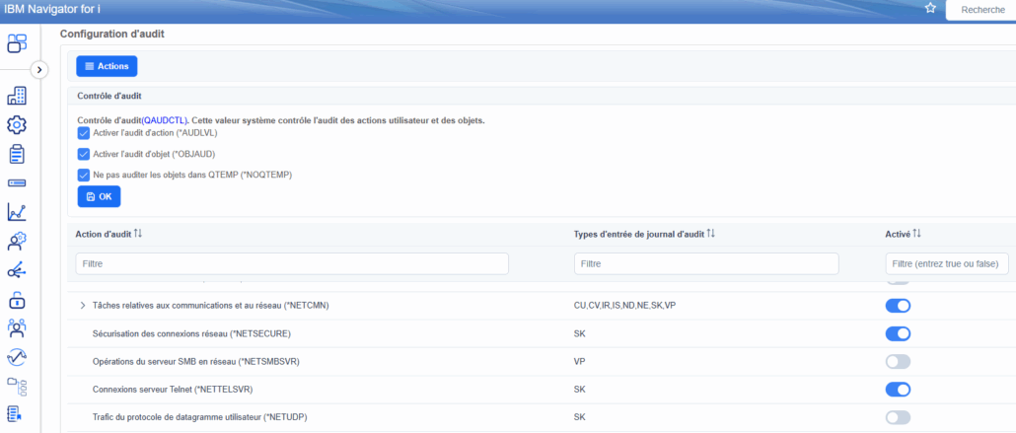Expand the *NETCMN audit action row
This screenshot has width=1016, height=433.
(82, 306)
